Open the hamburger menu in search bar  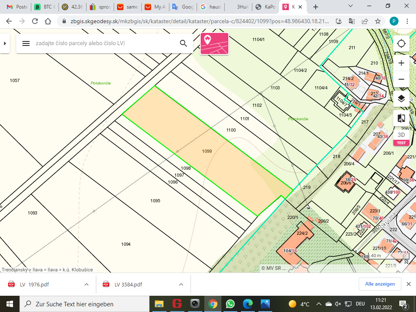pos(26,43)
